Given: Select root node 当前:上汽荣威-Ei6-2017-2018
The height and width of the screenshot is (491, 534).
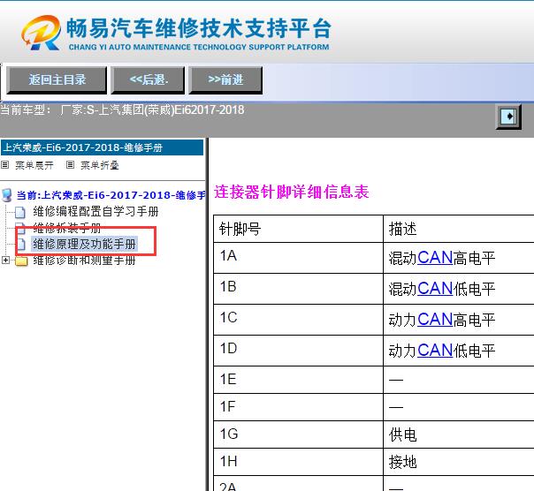Looking at the screenshot, I should pyautogui.click(x=111, y=195).
